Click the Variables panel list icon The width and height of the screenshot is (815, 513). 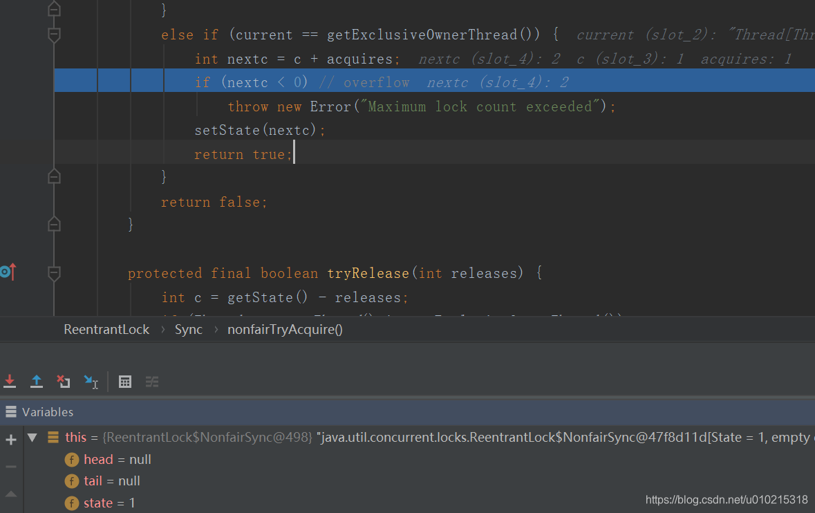(x=11, y=411)
